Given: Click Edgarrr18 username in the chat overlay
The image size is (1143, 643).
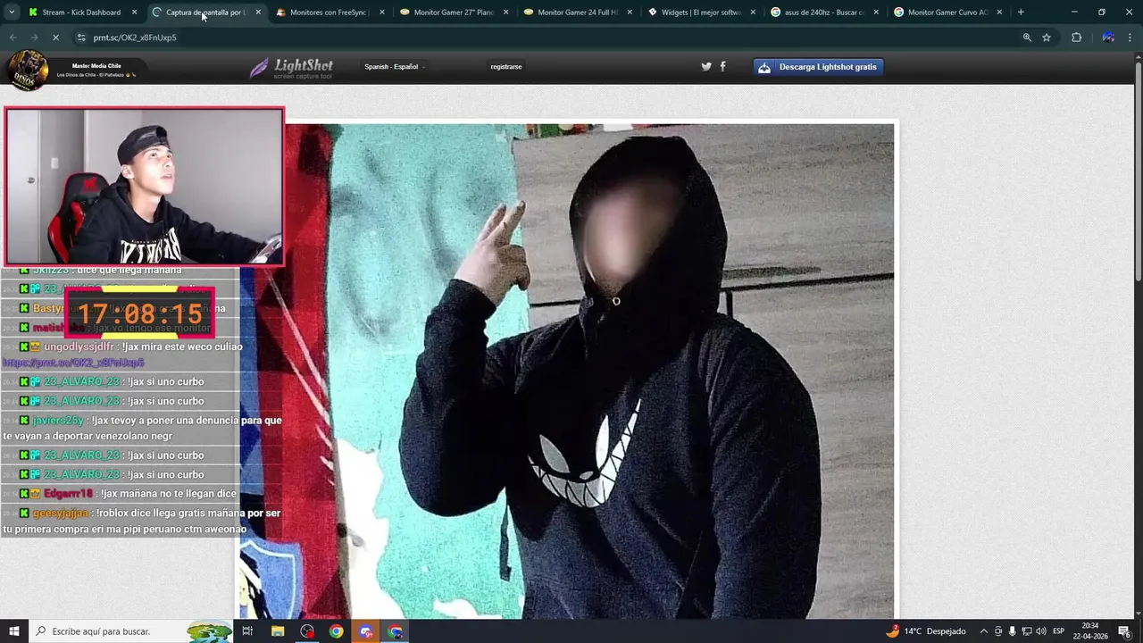Looking at the screenshot, I should pyautogui.click(x=68, y=494).
